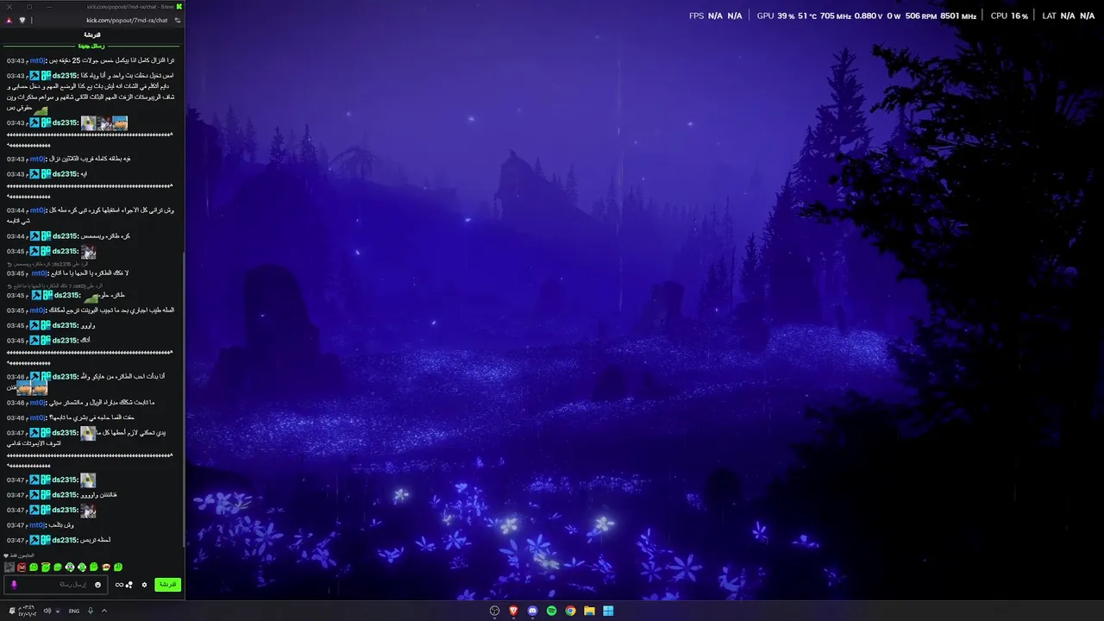This screenshot has height=621, width=1104.
Task: Click the volume speaker icon in tray
Action: [47, 611]
